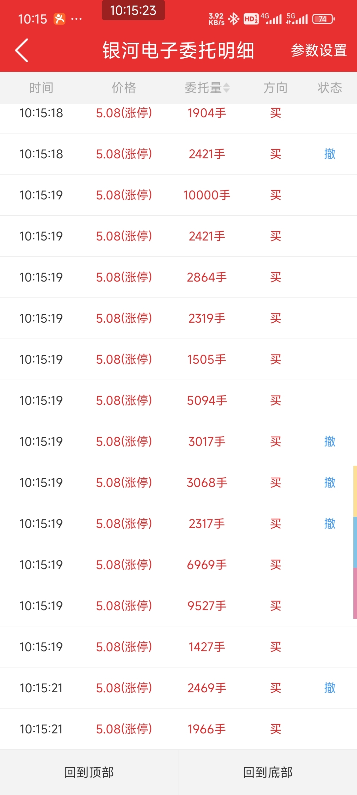Select the 状态 column header
This screenshot has width=357, height=795.
pos(330,88)
